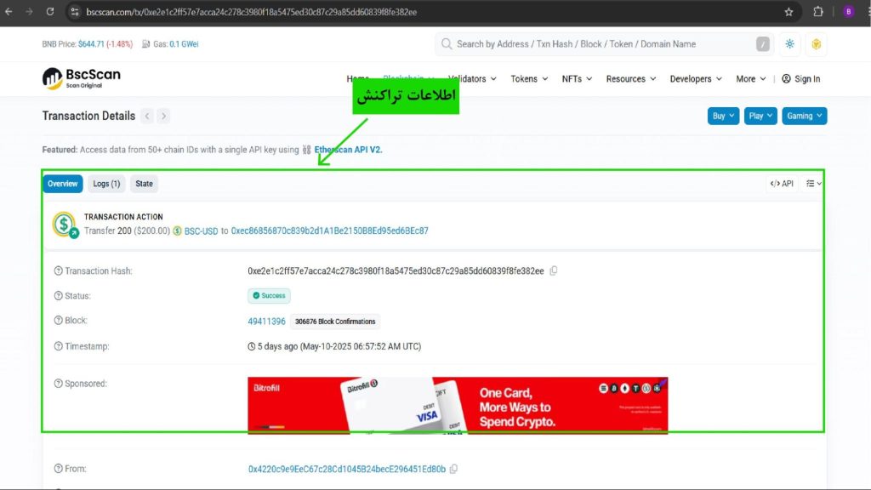
Task: Toggle the light/dark theme sun icon
Action: click(x=789, y=44)
